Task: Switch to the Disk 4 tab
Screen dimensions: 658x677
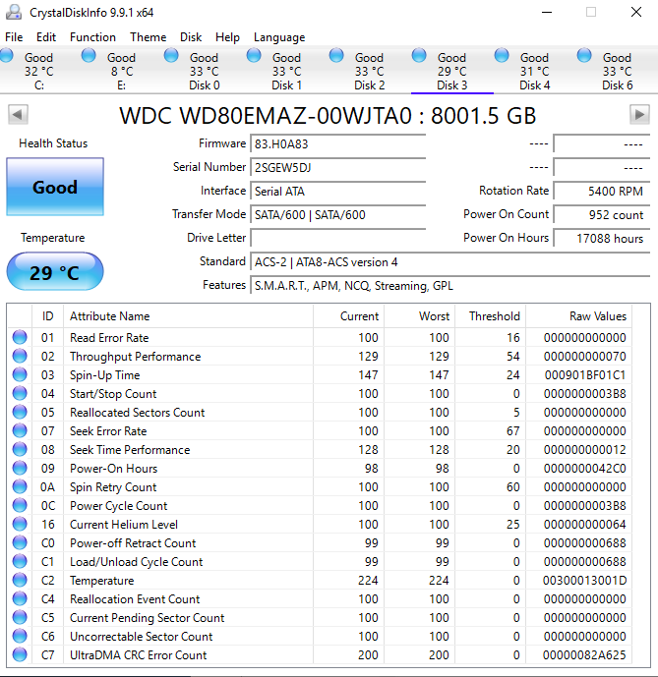Action: [x=535, y=71]
